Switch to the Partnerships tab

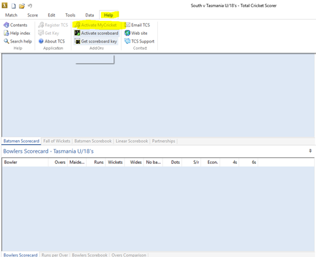(x=164, y=141)
